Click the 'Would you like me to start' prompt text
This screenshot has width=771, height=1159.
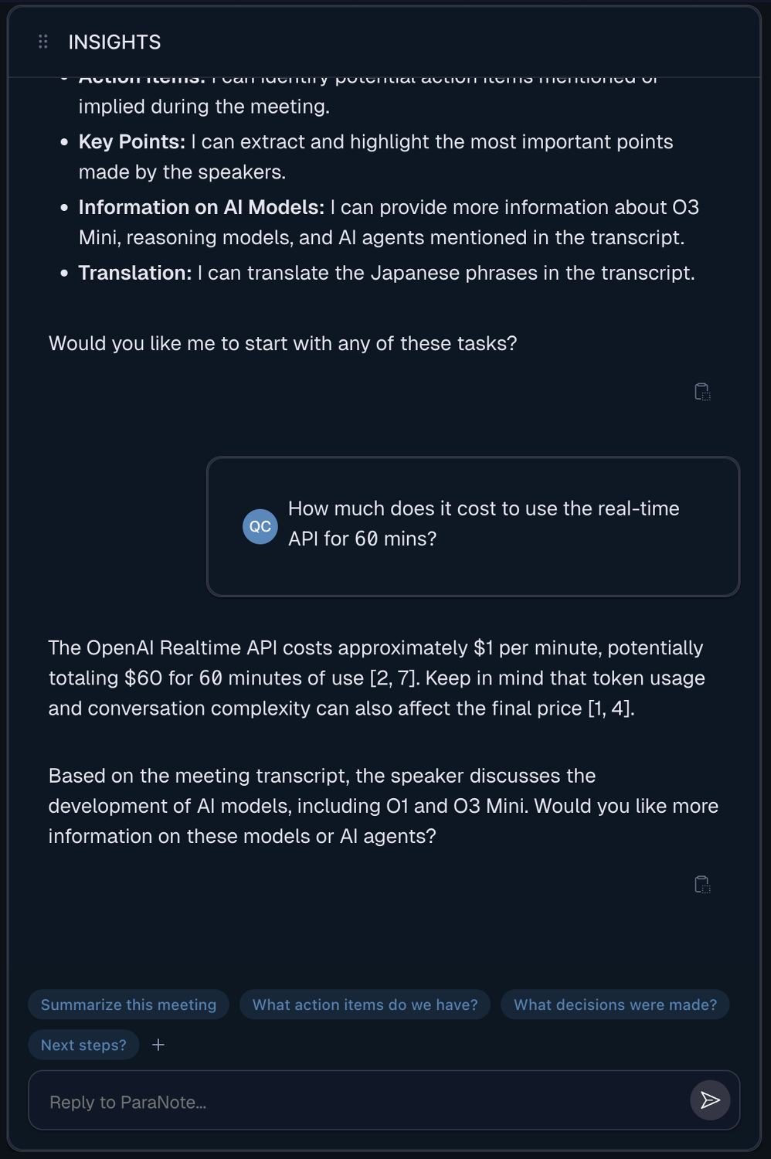click(283, 343)
